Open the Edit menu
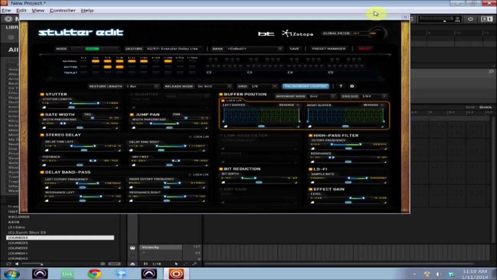The width and height of the screenshot is (497, 280). tap(21, 10)
